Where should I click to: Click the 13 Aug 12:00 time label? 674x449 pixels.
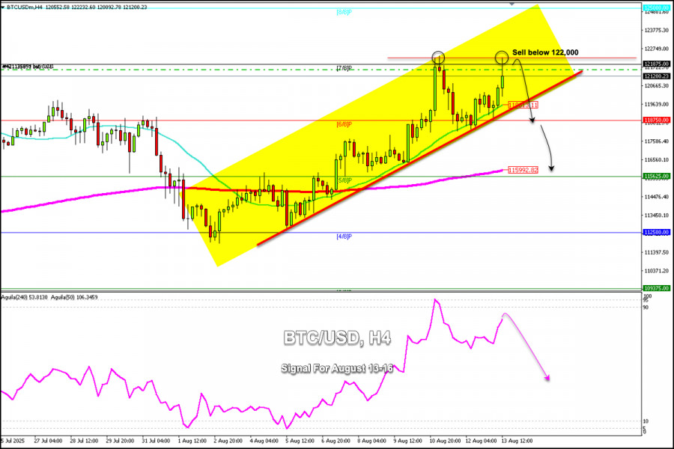[x=517, y=441]
